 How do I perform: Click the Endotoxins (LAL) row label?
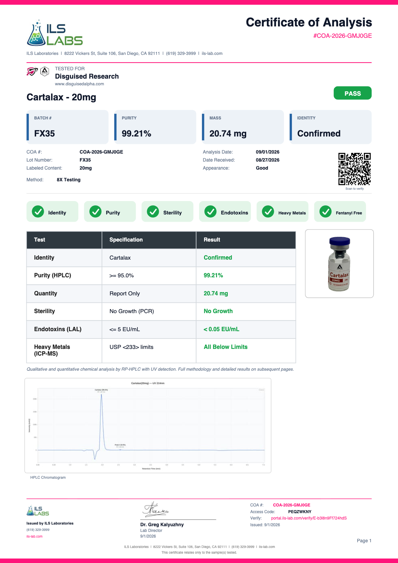click(58, 329)
